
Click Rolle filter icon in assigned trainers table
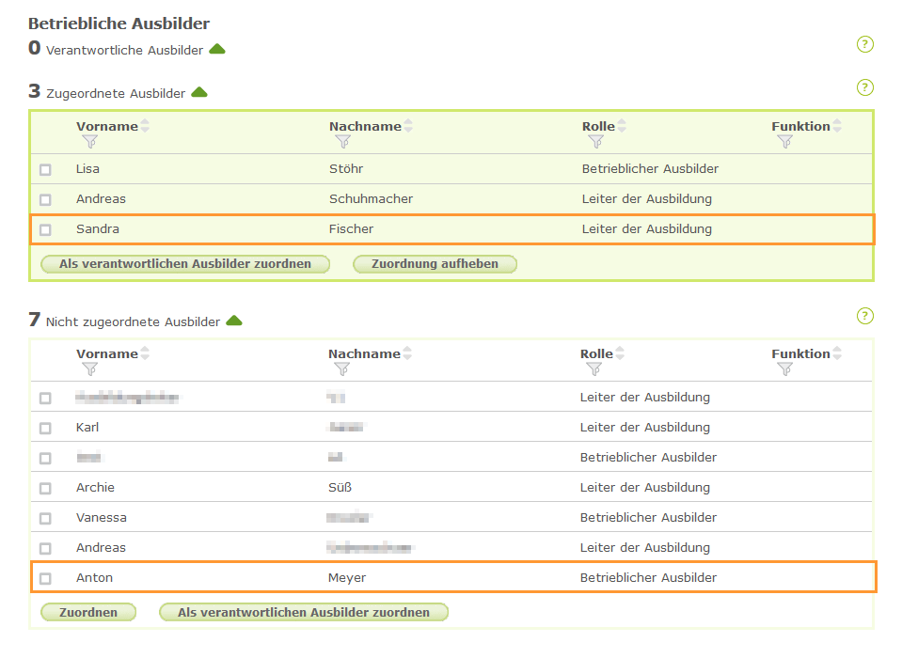pos(595,142)
